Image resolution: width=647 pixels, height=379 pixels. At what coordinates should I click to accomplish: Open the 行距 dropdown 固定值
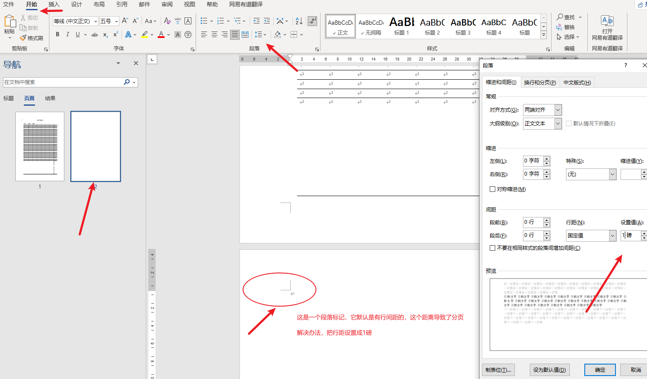(612, 235)
